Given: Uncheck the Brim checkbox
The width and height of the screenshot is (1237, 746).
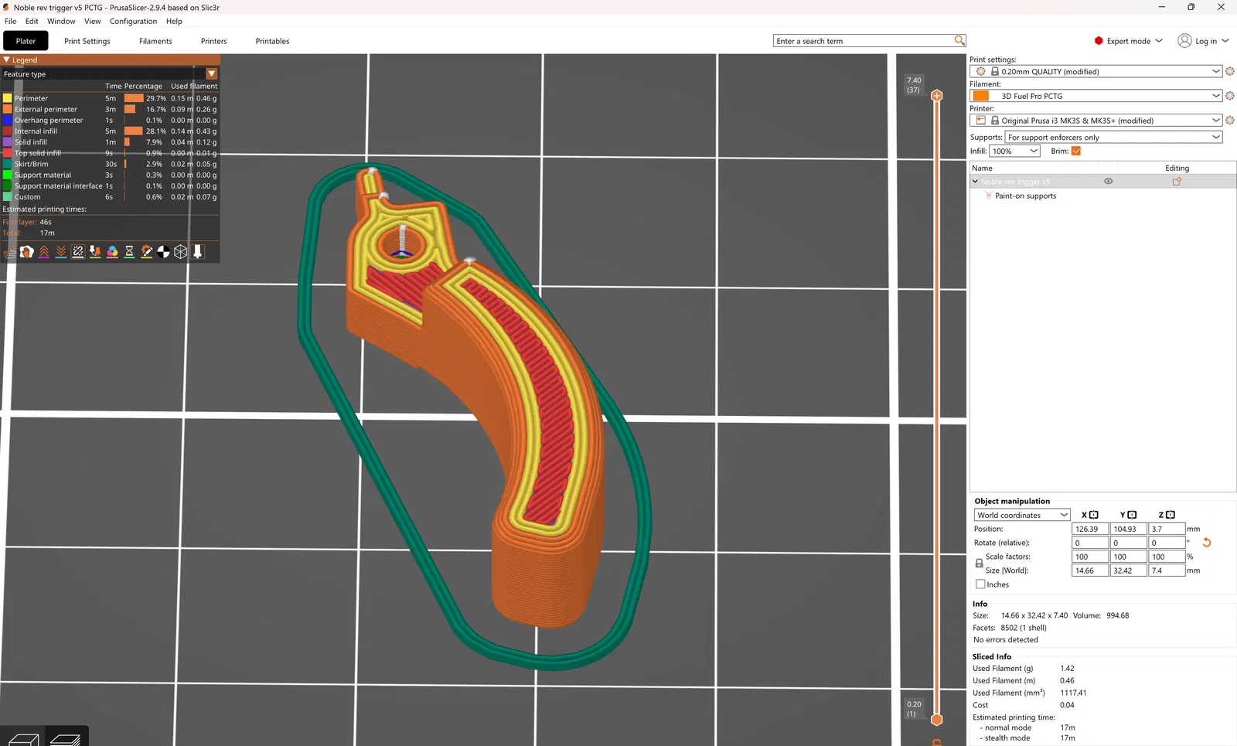Looking at the screenshot, I should (x=1075, y=151).
